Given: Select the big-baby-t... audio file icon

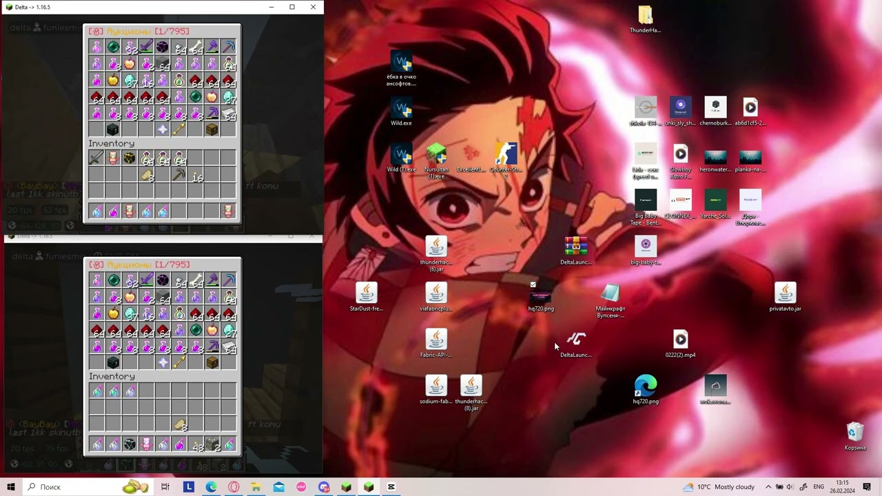Looking at the screenshot, I should 646,251.
